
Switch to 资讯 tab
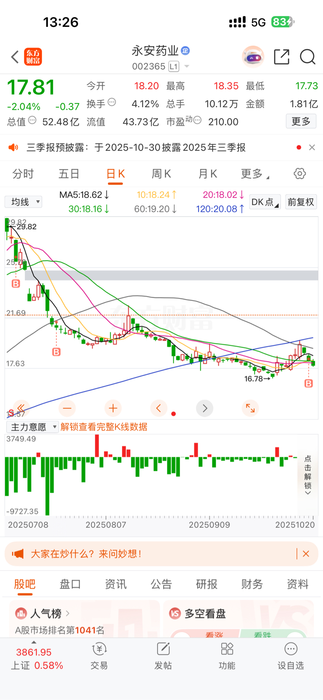pyautogui.click(x=116, y=584)
